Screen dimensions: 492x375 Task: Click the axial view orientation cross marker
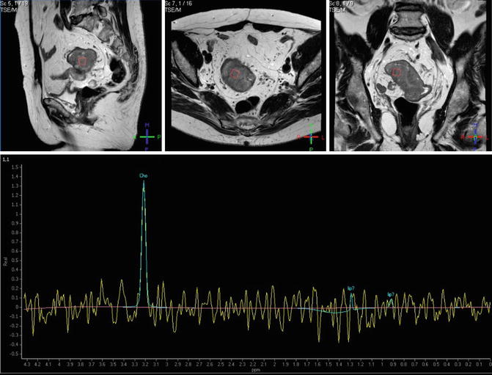pyautogui.click(x=311, y=136)
